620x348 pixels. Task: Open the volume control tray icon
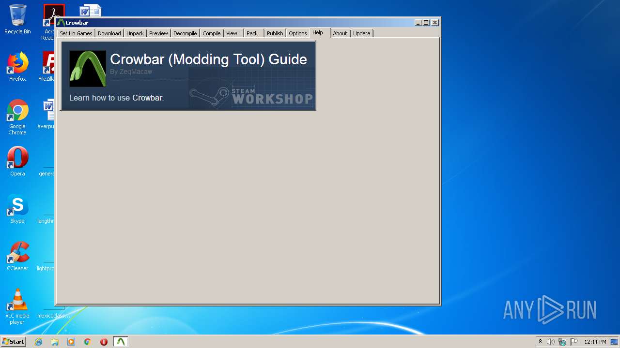coord(551,342)
